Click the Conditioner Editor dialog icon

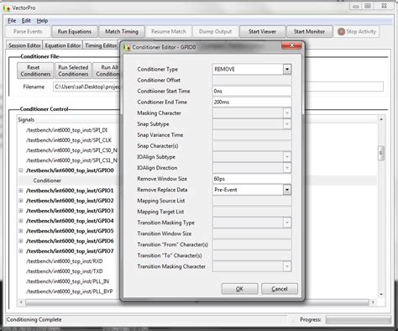127,47
